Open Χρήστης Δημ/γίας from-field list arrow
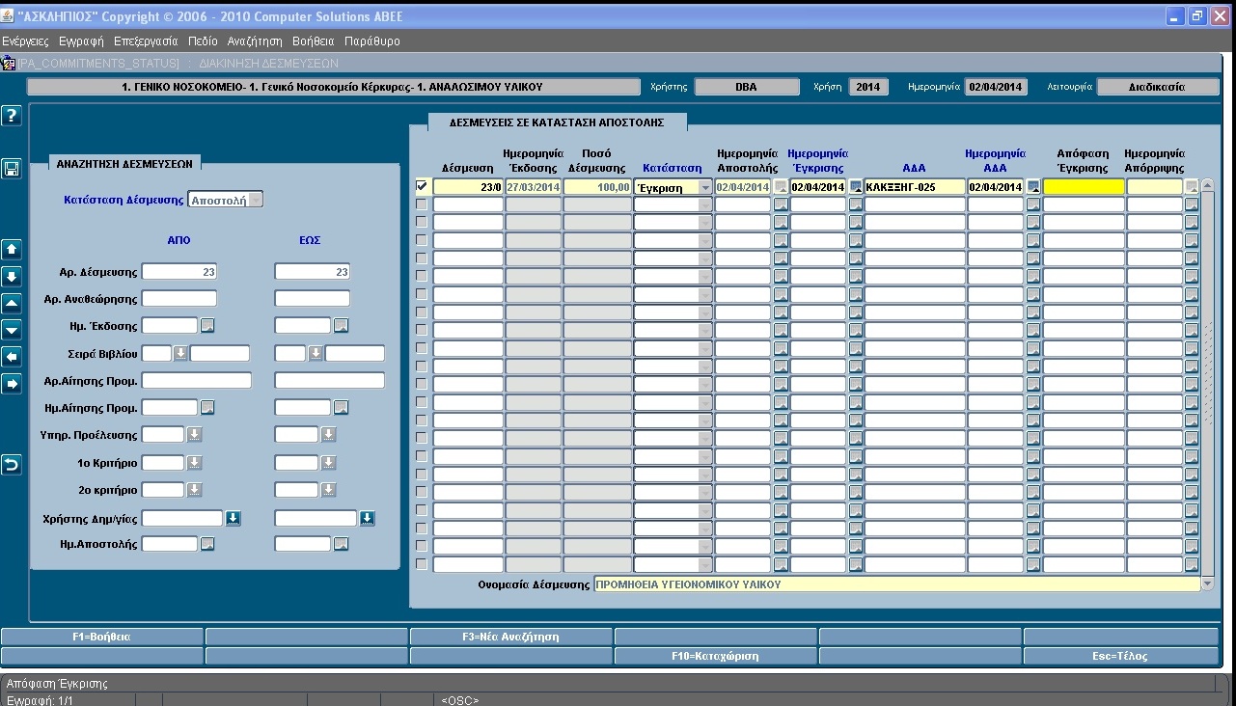The width and height of the screenshot is (1236, 706). pos(233,519)
